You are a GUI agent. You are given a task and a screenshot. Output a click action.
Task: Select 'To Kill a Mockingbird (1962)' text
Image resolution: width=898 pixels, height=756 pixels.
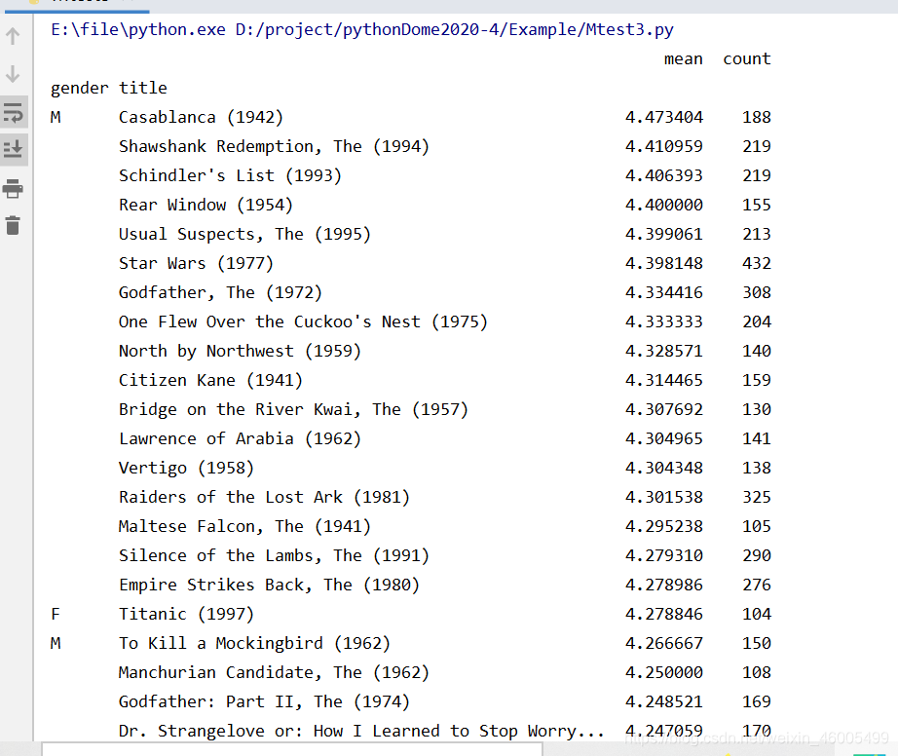(255, 643)
